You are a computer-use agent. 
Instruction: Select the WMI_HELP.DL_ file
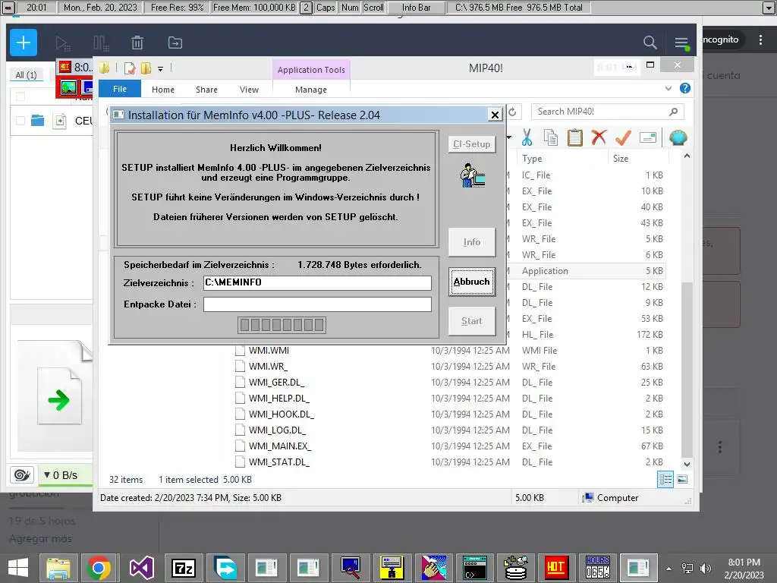coord(279,398)
